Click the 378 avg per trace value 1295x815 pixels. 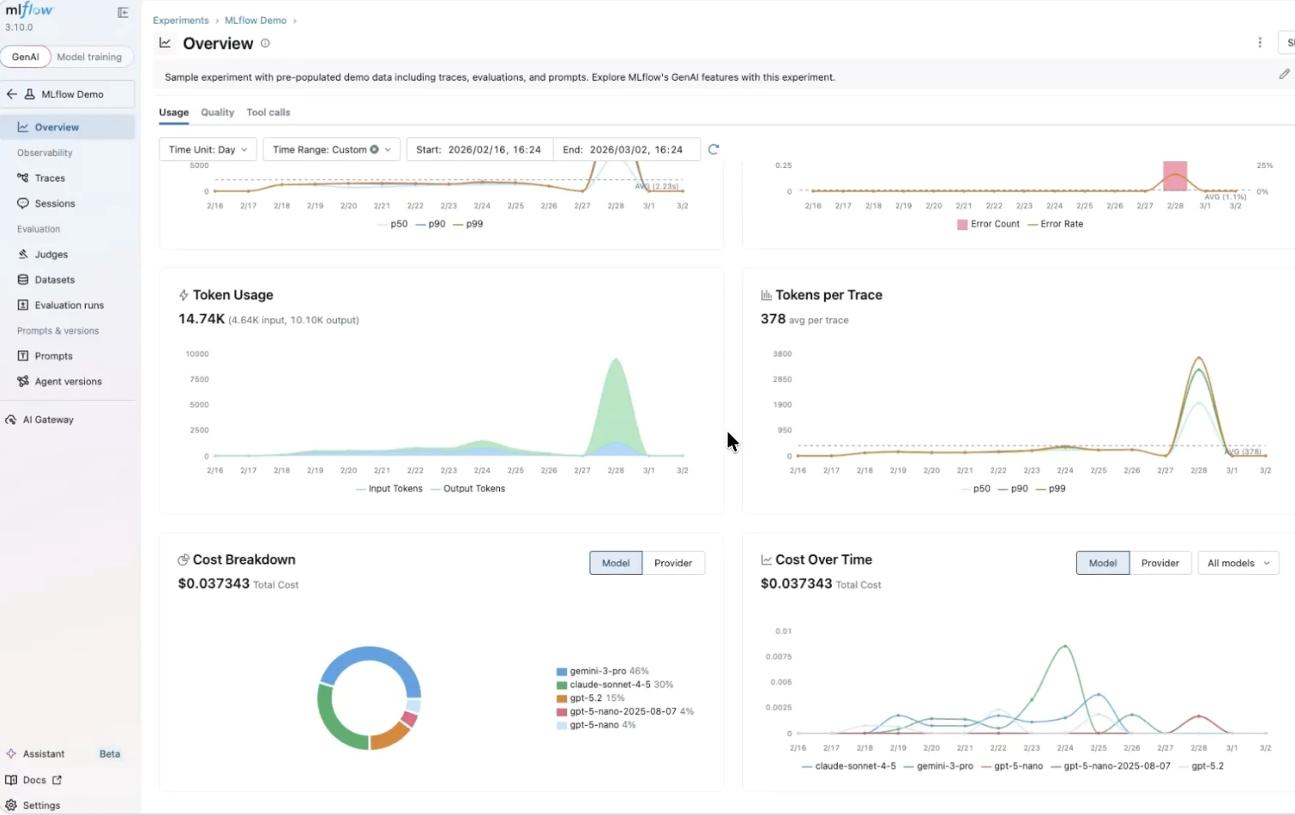click(773, 319)
